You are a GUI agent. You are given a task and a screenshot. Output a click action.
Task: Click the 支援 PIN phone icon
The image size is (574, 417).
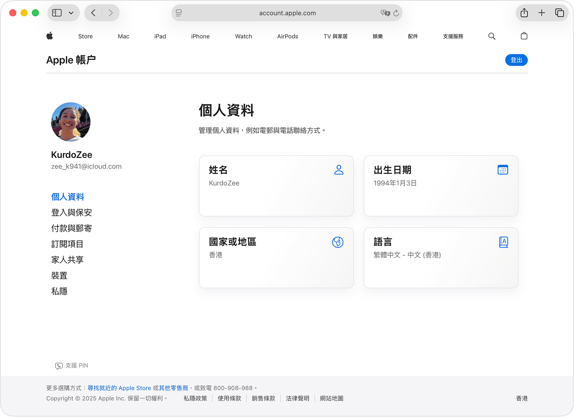click(x=59, y=366)
